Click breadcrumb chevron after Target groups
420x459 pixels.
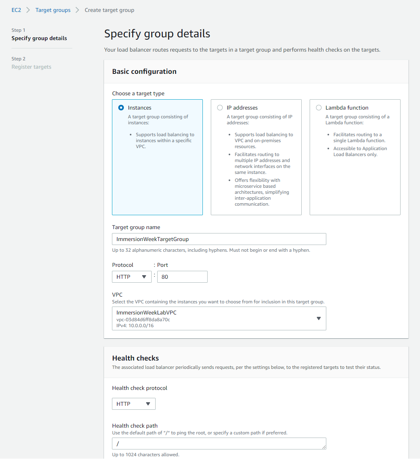[77, 10]
